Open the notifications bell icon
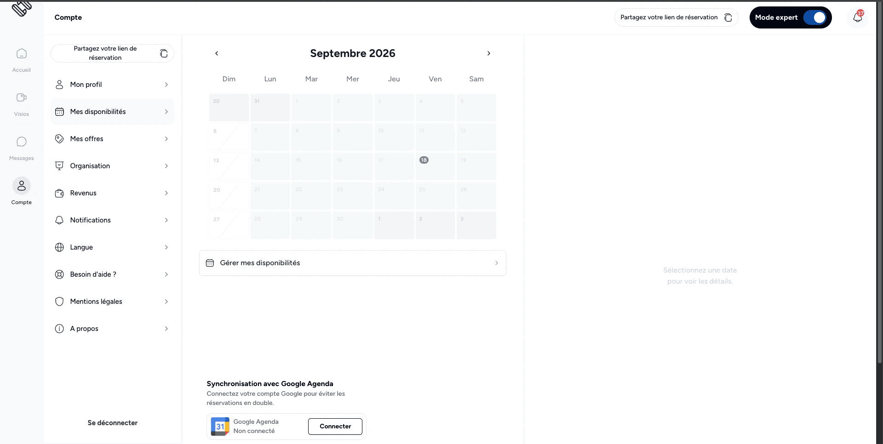Image resolution: width=883 pixels, height=444 pixels. click(x=857, y=17)
